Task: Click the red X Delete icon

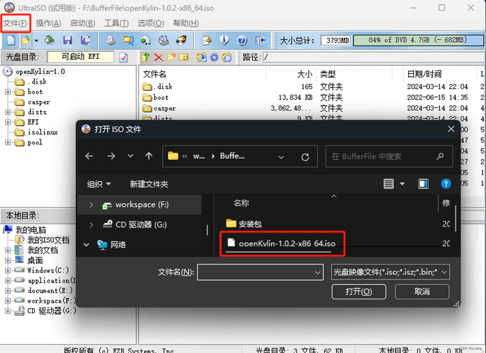Action: (x=159, y=57)
